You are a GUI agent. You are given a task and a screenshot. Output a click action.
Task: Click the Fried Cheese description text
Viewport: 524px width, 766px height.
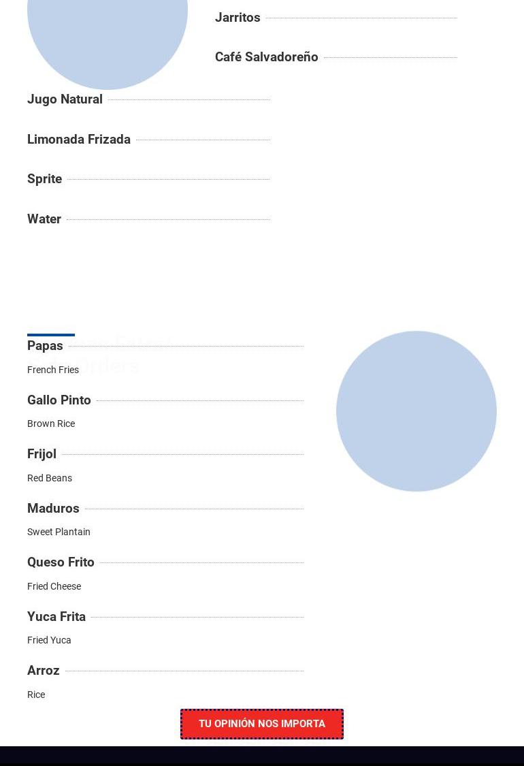pos(54,586)
